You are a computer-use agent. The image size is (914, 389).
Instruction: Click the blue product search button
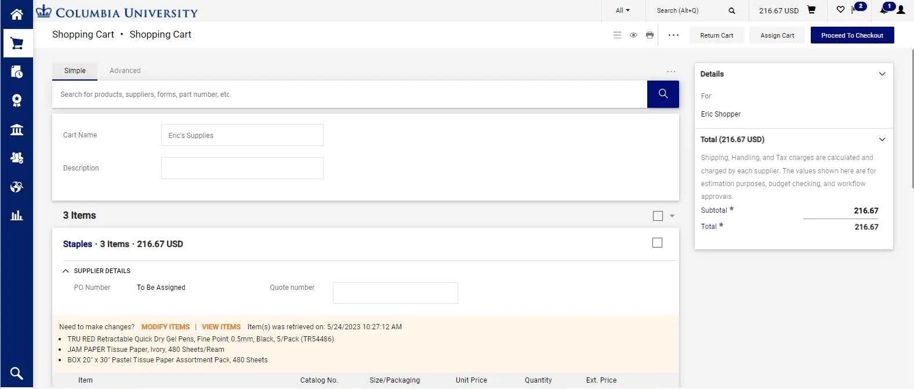coord(663,94)
